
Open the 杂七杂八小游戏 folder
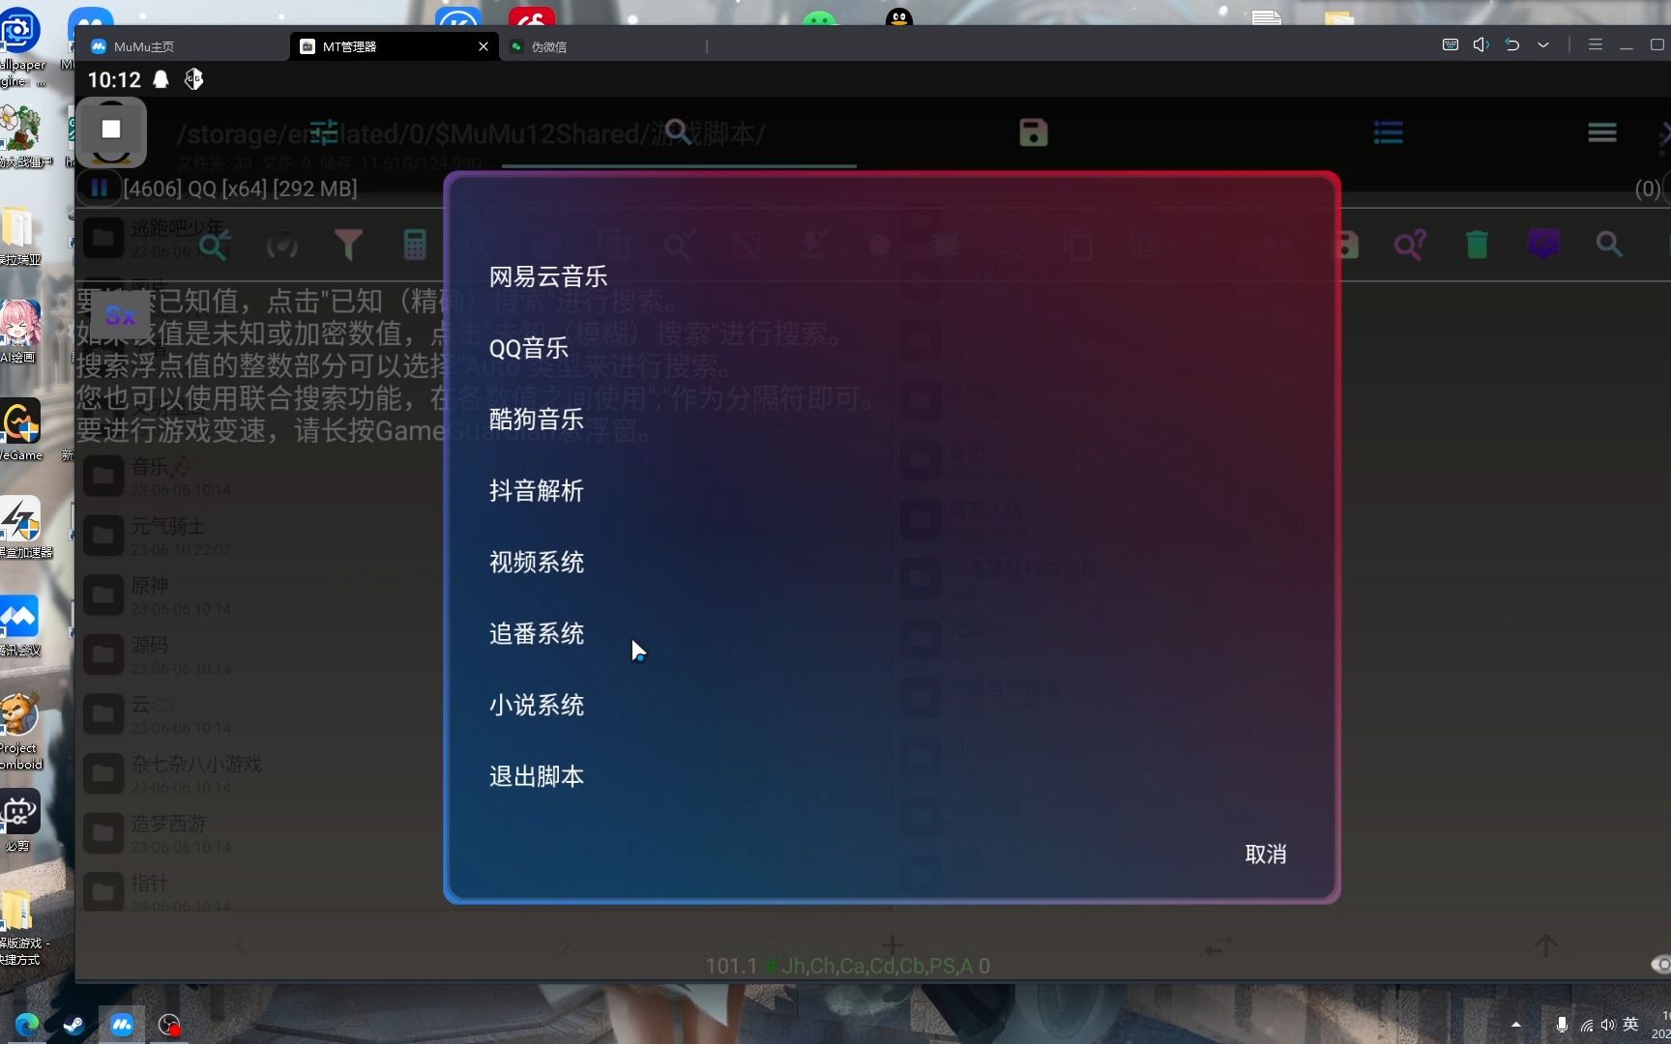(261, 773)
